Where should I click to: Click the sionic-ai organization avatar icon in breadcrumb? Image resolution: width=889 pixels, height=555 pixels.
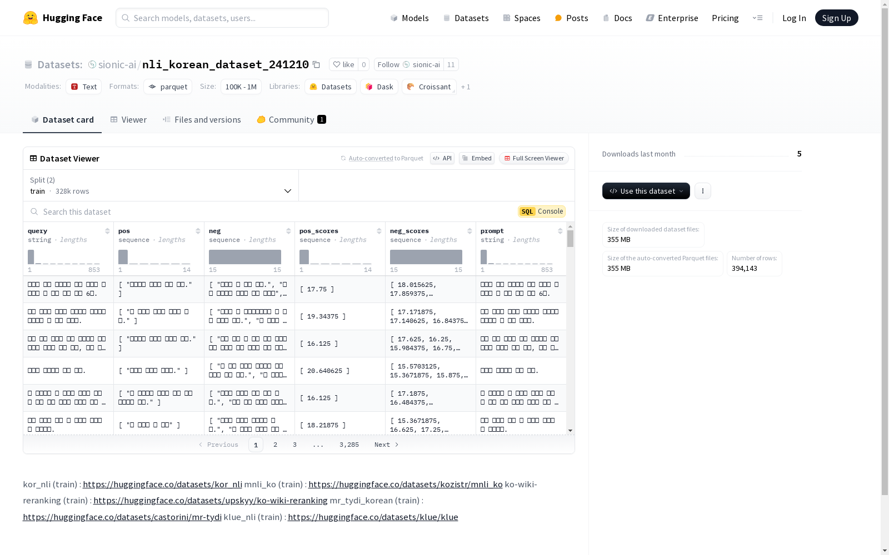pos(92,64)
